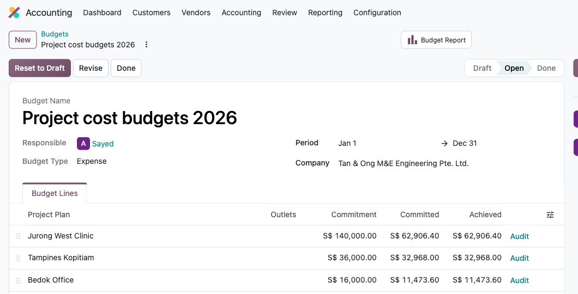This screenshot has width=578, height=294.
Task: Click the S$ 140,000.00 commitment cell
Action: 350,236
